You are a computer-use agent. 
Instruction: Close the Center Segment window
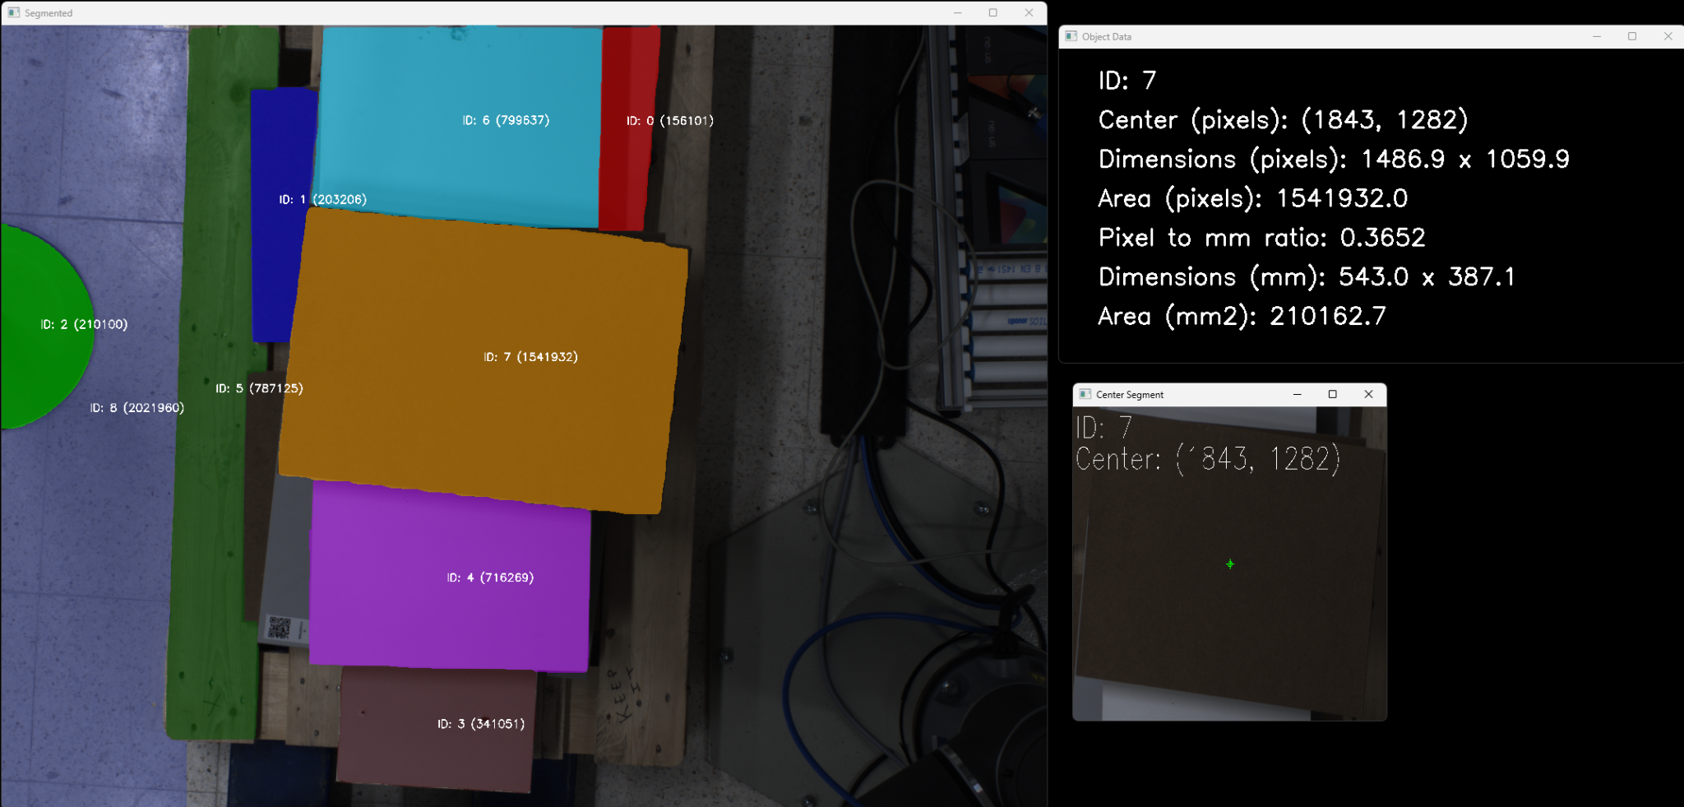pos(1368,394)
